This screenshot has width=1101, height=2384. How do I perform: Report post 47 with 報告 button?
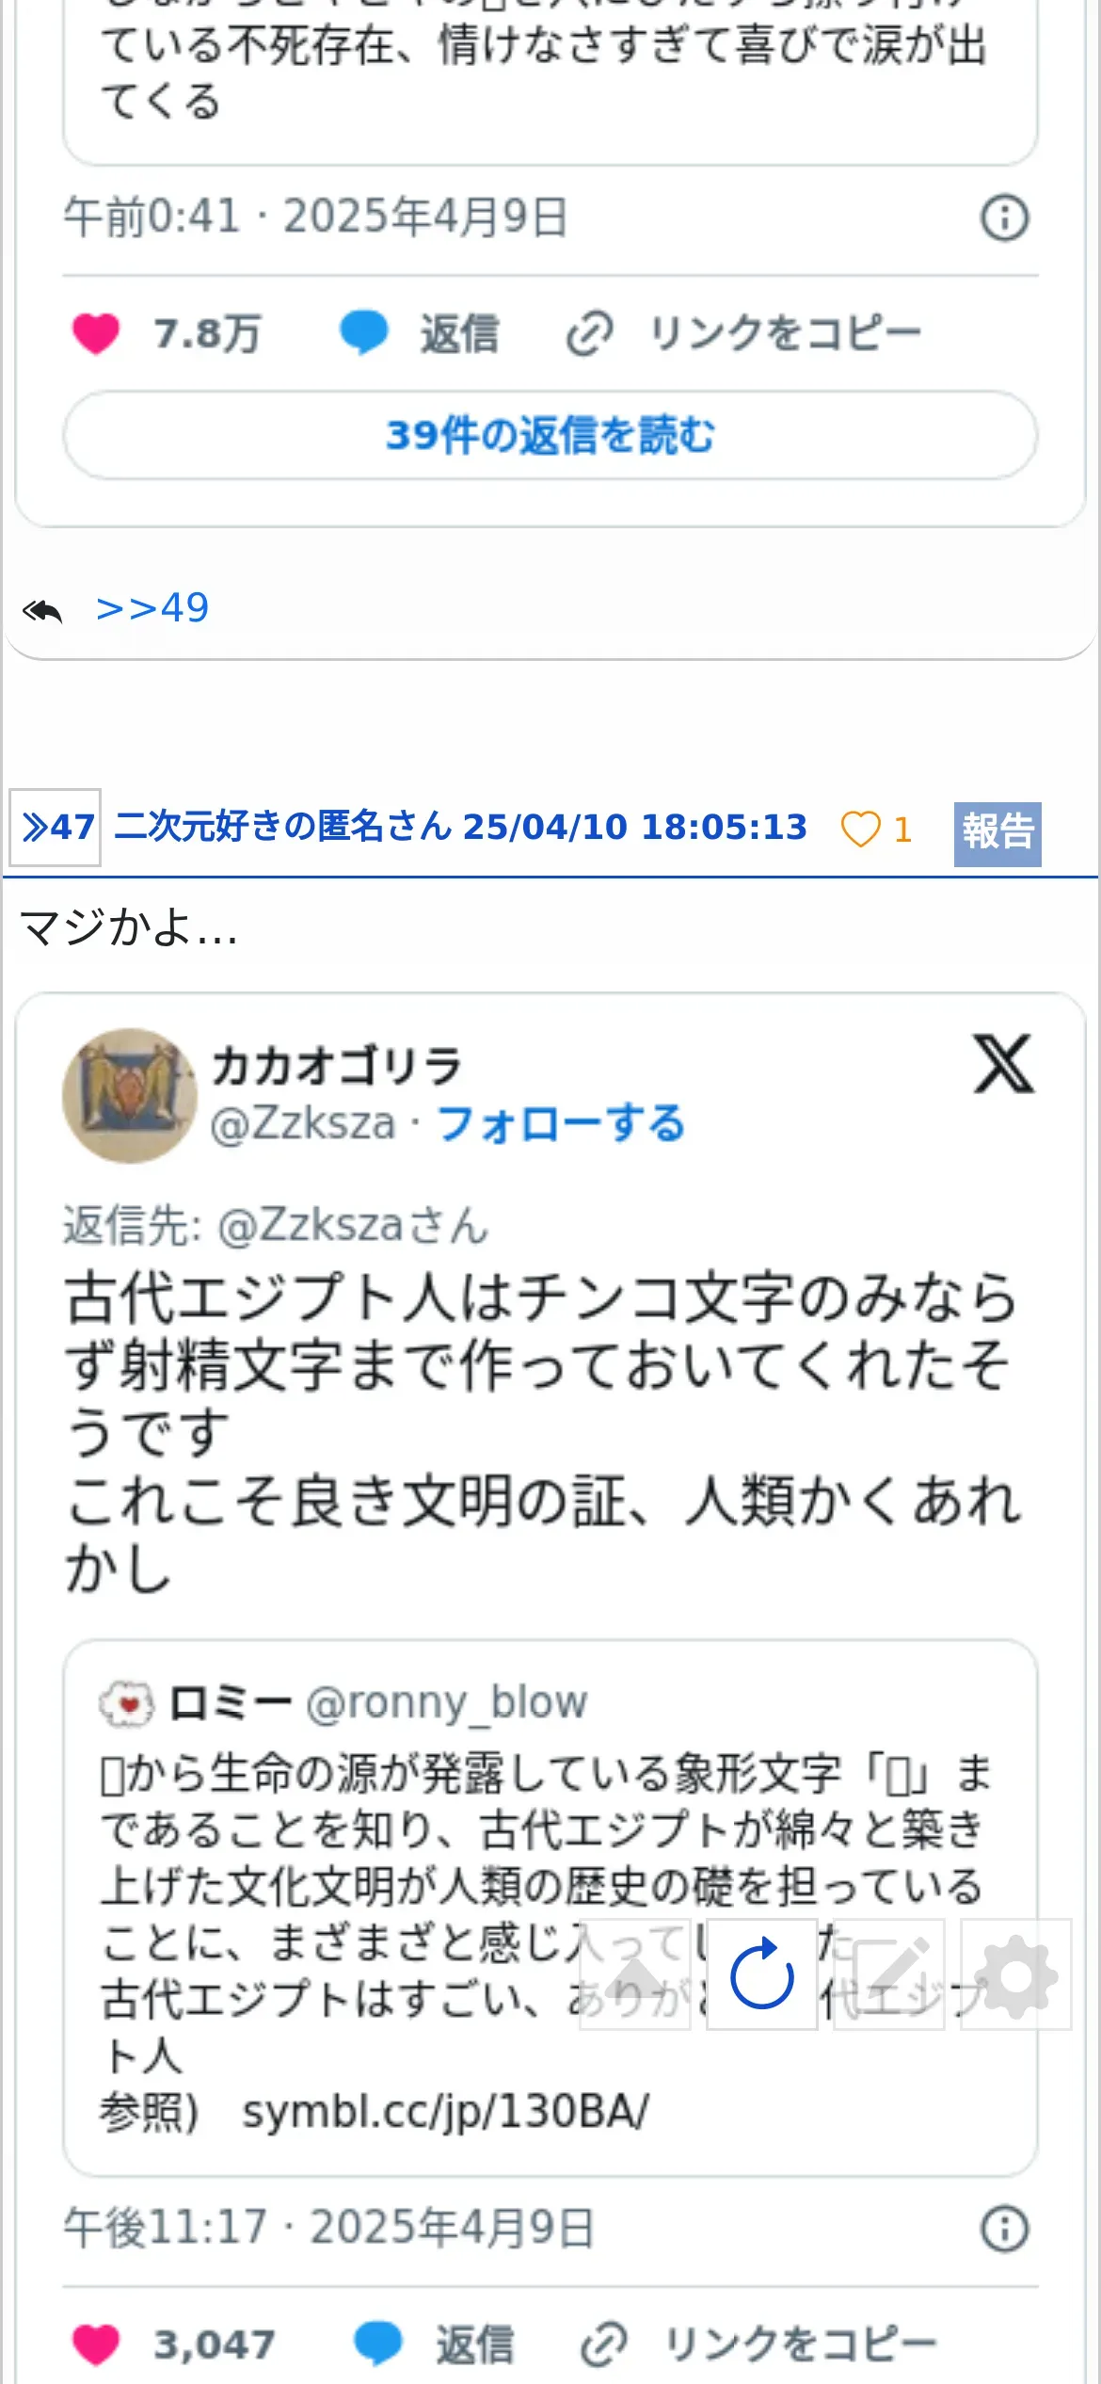point(997,833)
